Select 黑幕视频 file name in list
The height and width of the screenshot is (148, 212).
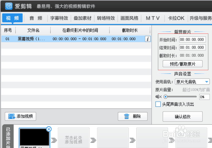pyautogui.click(x=31, y=39)
